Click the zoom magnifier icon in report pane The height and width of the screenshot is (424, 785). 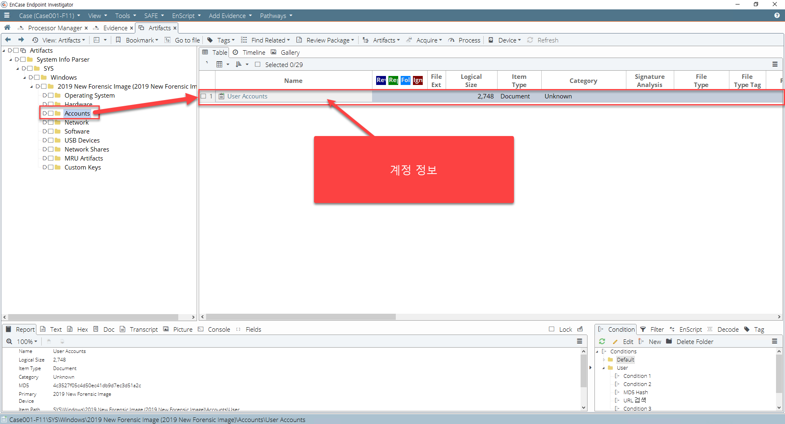tap(9, 341)
